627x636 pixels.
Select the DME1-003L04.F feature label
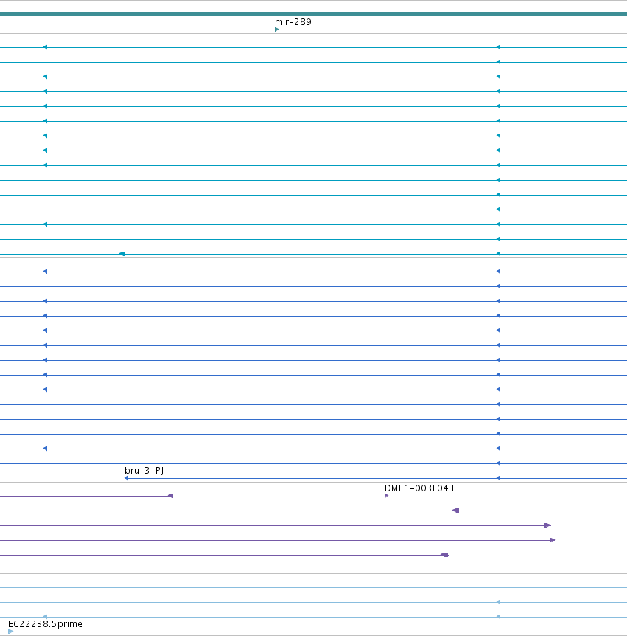click(x=420, y=488)
